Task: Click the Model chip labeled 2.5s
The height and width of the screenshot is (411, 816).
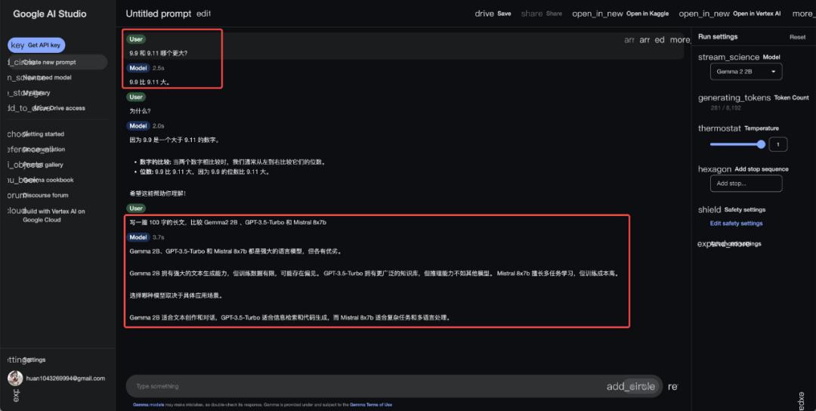Action: (138, 68)
